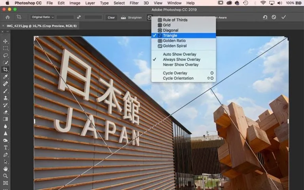The image size is (304, 190).
Task: Select the Hand tool
Action: (6, 169)
